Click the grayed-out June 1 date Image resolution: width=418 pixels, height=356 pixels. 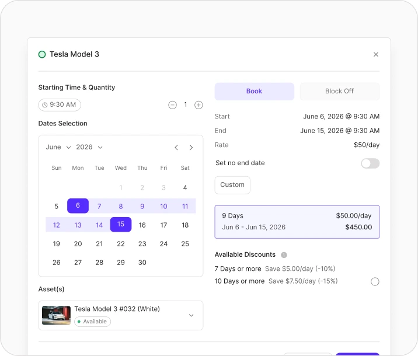(121, 187)
